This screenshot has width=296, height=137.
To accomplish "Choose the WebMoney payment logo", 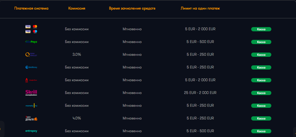I will click(31, 67).
